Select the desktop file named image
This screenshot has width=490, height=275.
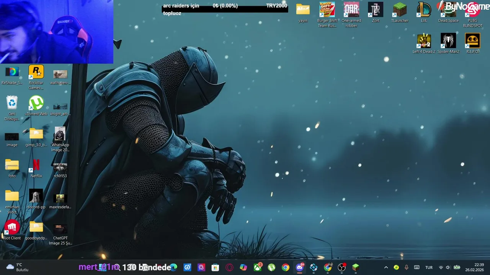[12, 139]
